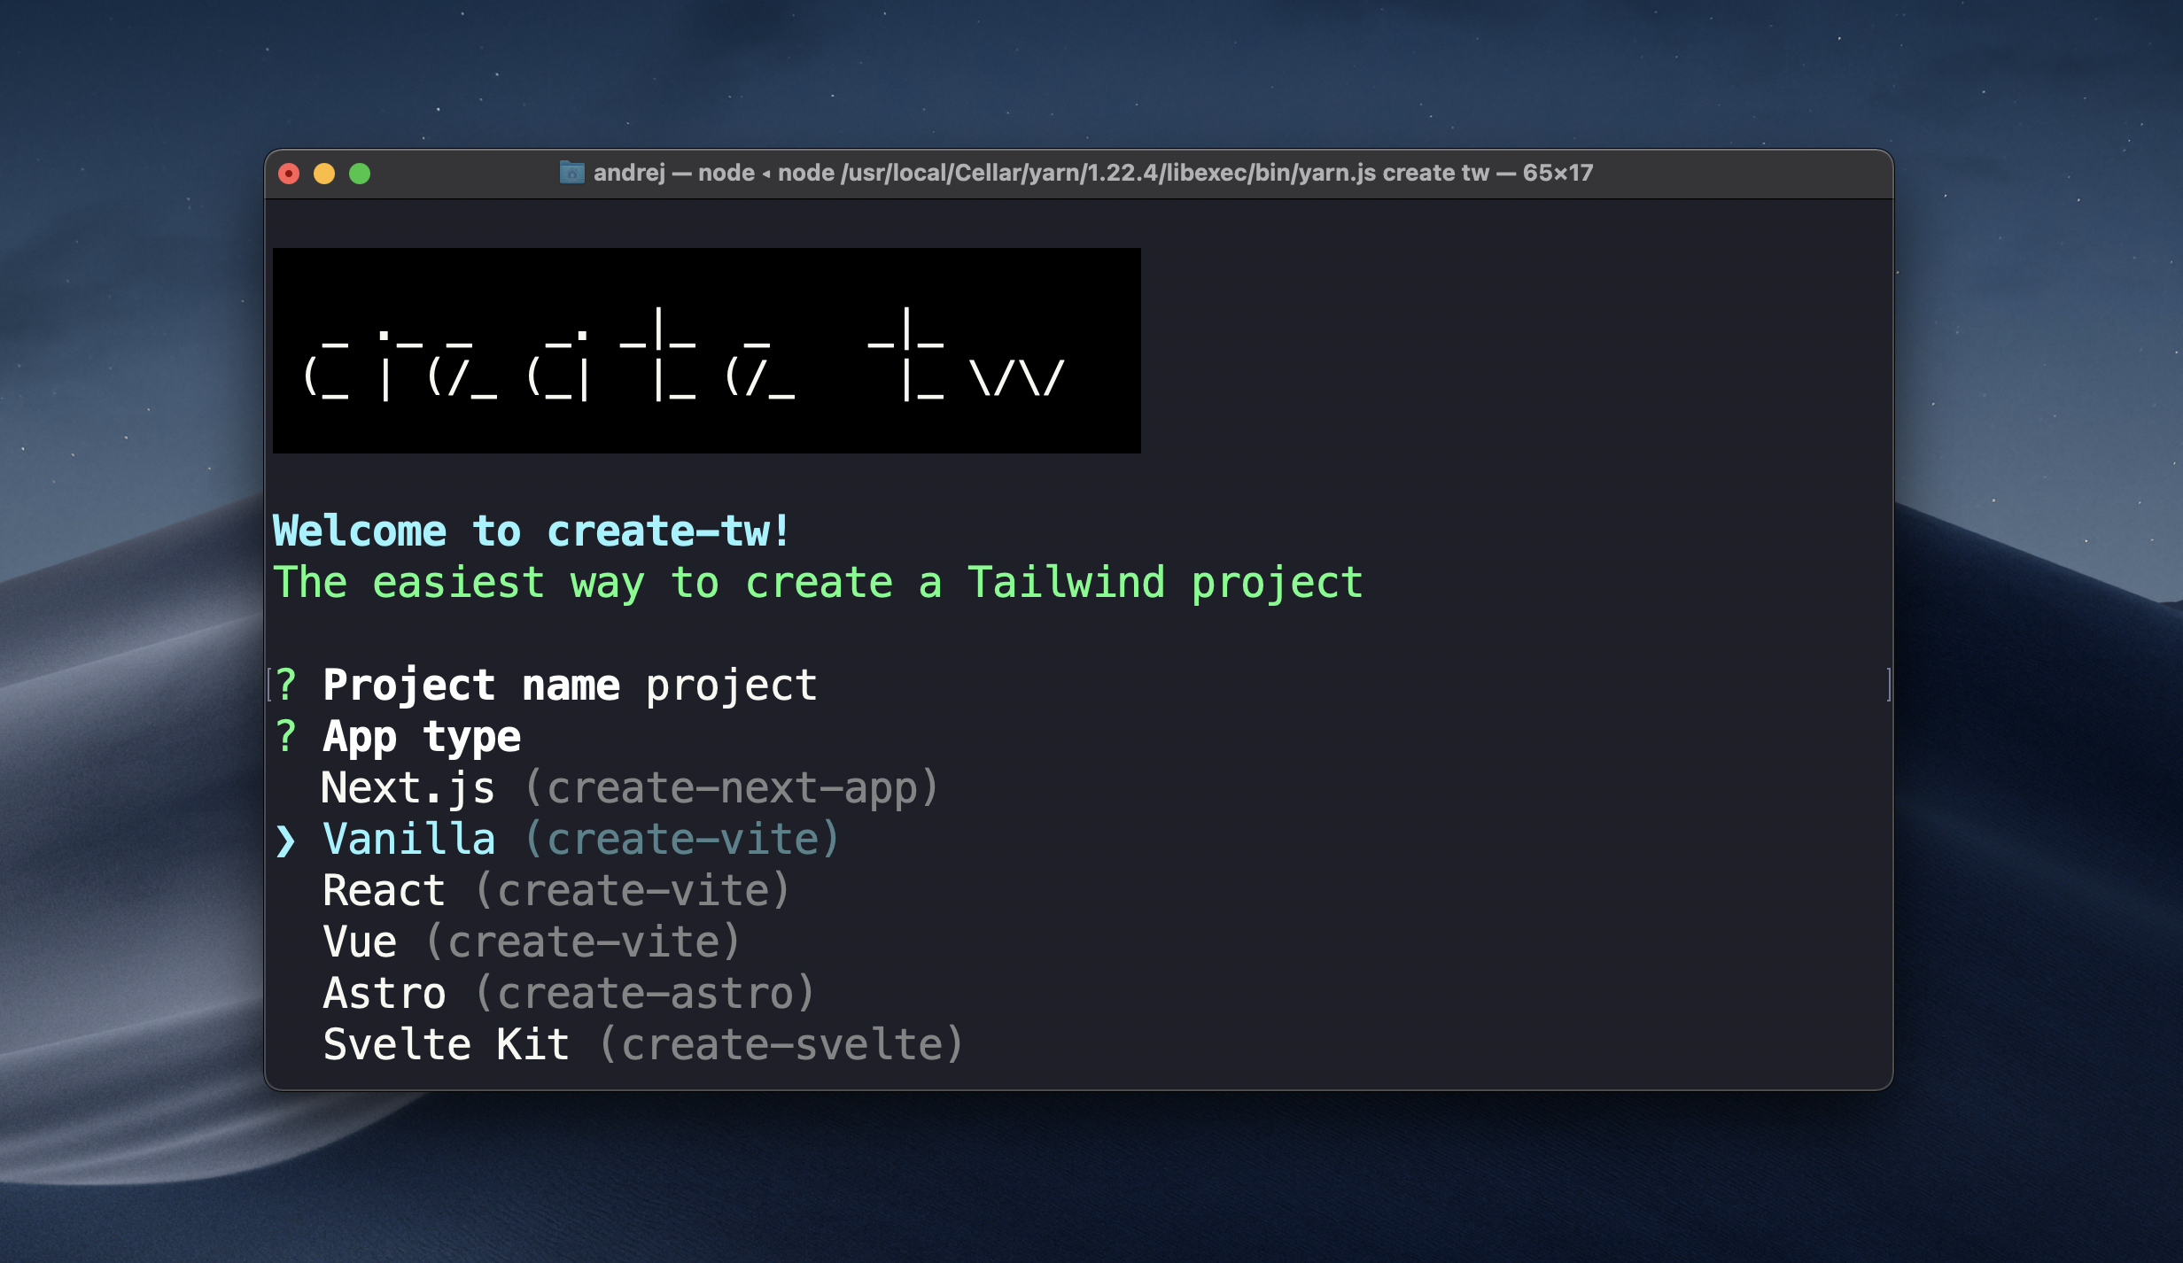Screen dimensions: 2183x1263
Task: Click the yellow minimize window button
Action: coord(324,174)
